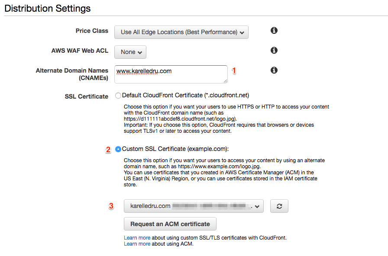Click the info icon for Alternate Domain Names
388x256 pixels.
274,70
